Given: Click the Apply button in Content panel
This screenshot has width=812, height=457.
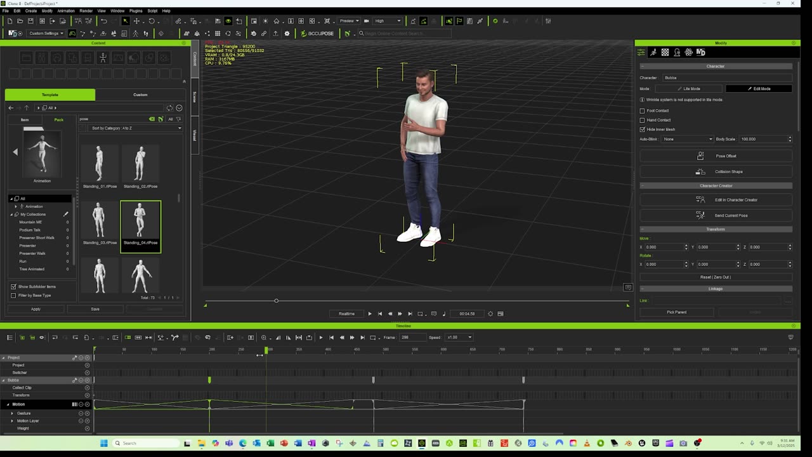Looking at the screenshot, I should pos(36,309).
